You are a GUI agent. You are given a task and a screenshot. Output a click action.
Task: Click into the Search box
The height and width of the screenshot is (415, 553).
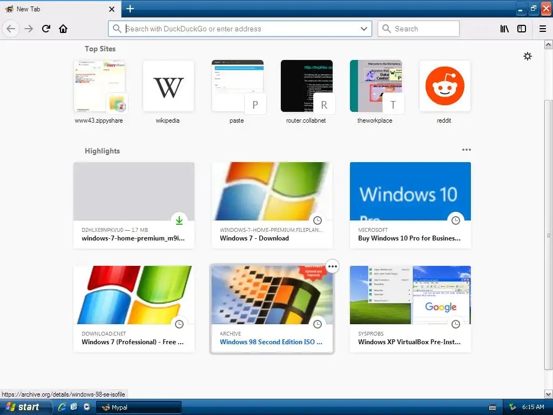click(419, 29)
